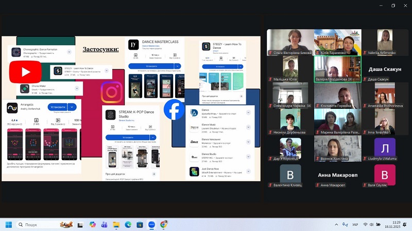Click the YouTube logo on the slide

[x=25, y=71]
